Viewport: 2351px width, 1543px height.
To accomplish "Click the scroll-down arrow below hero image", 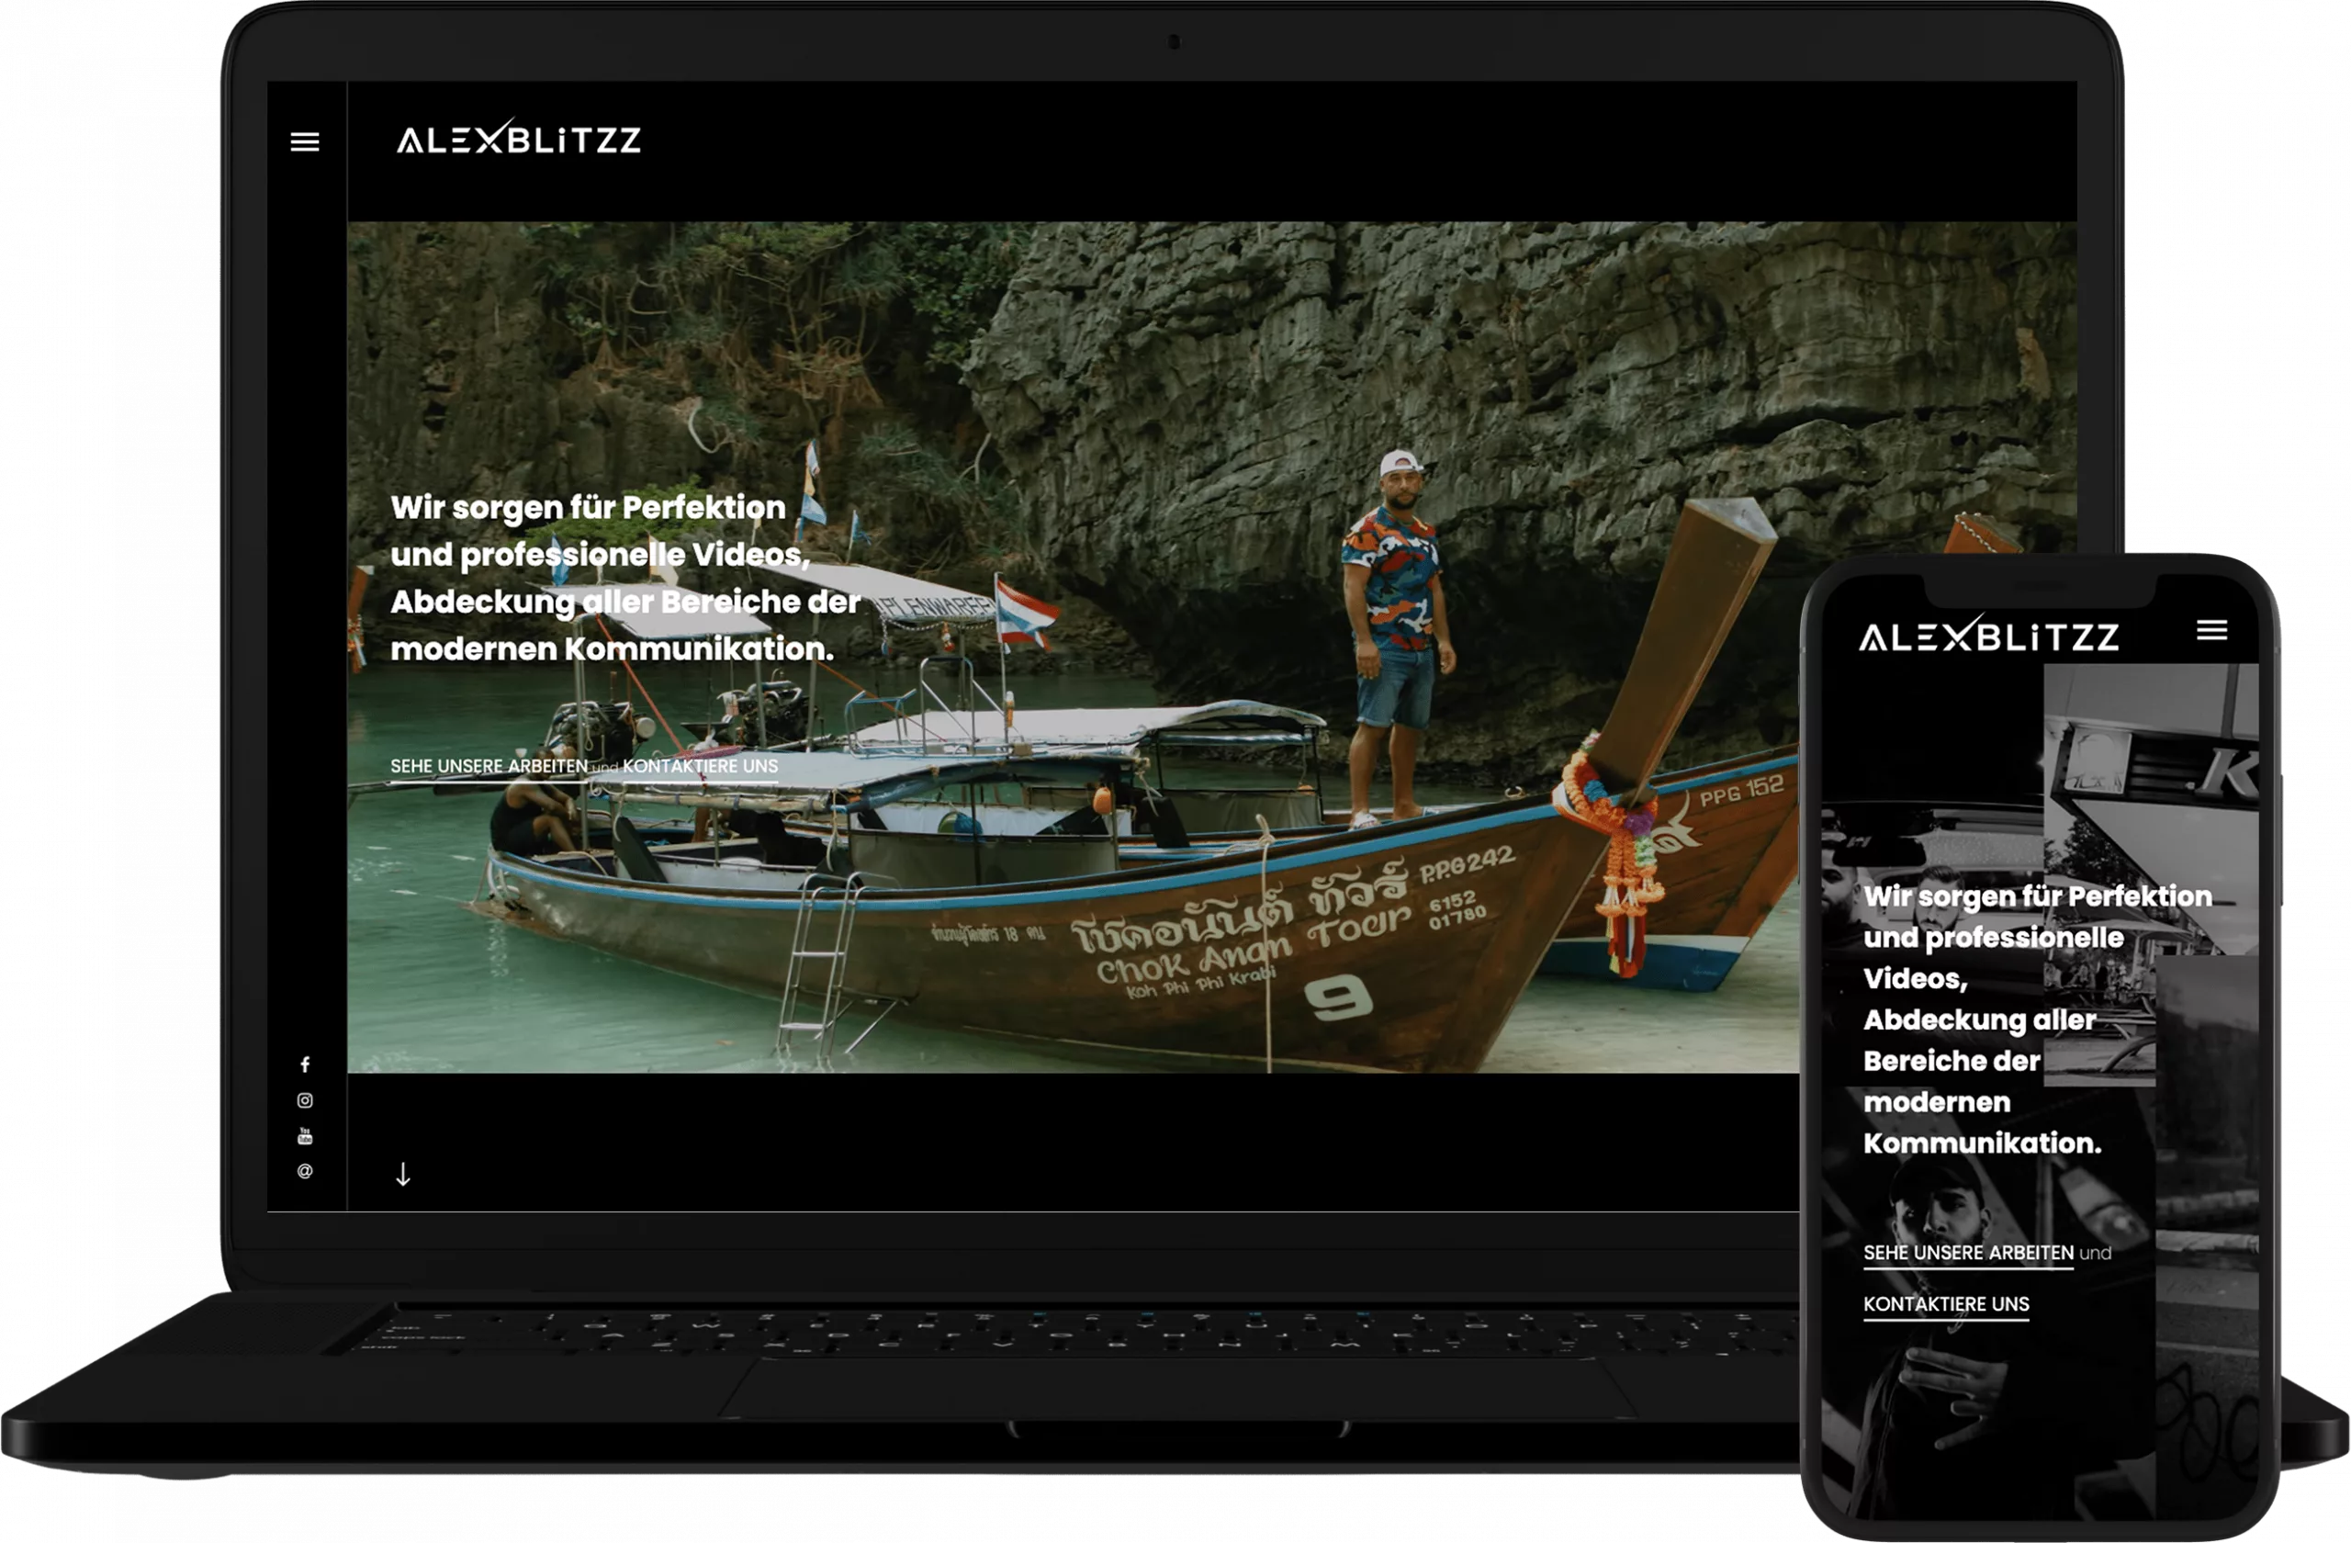I will [x=403, y=1174].
